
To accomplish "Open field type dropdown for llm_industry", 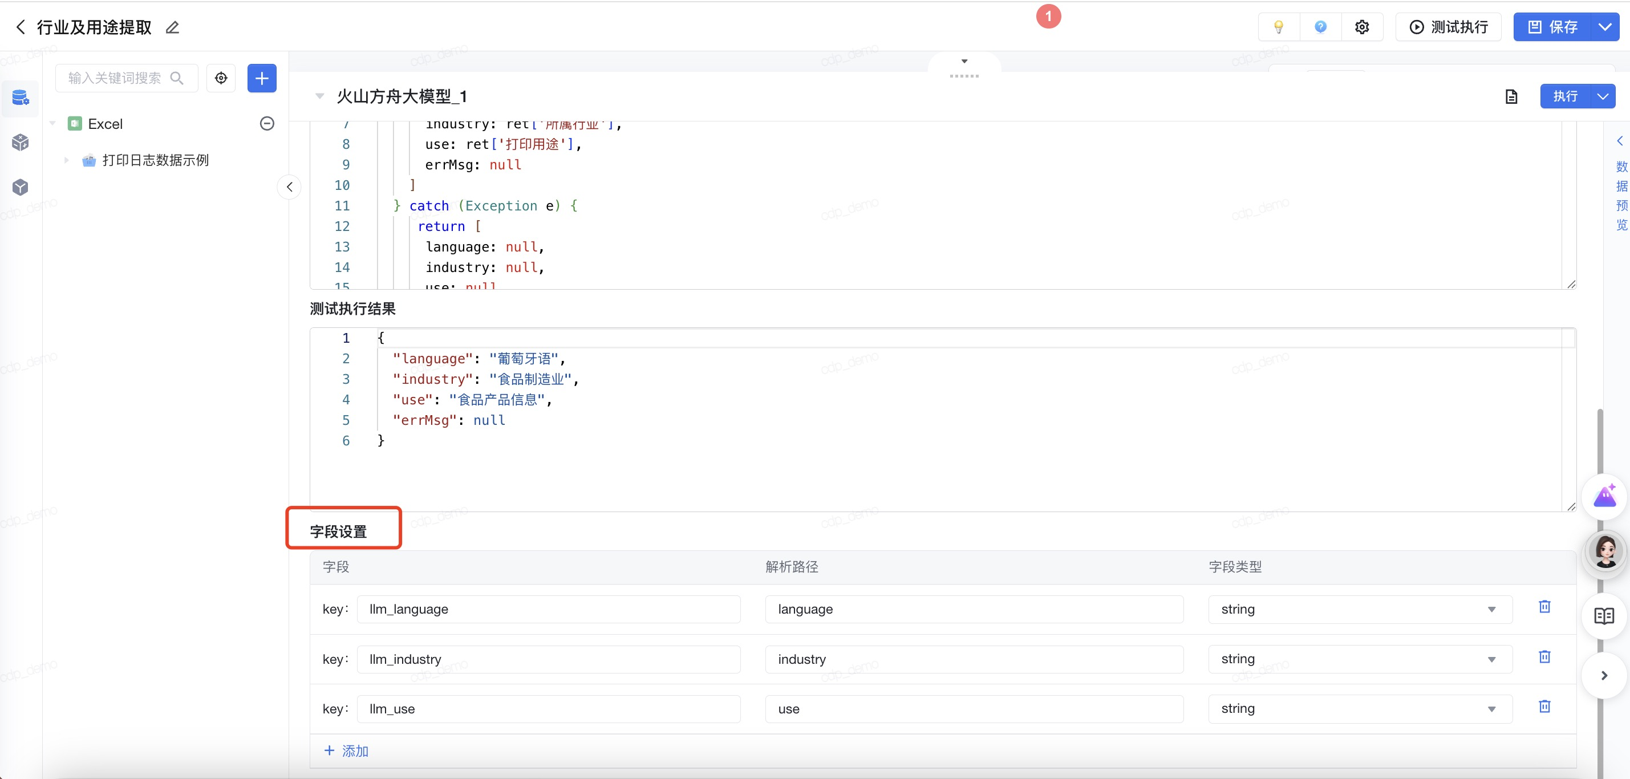I will pyautogui.click(x=1359, y=659).
